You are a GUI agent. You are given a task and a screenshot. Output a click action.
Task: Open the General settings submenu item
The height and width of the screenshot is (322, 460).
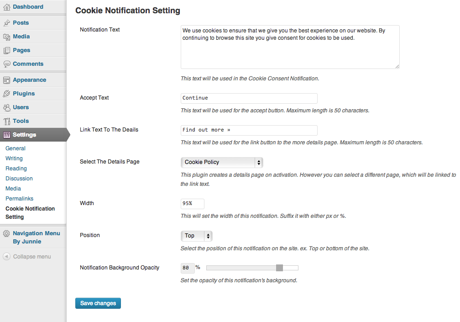coord(16,148)
